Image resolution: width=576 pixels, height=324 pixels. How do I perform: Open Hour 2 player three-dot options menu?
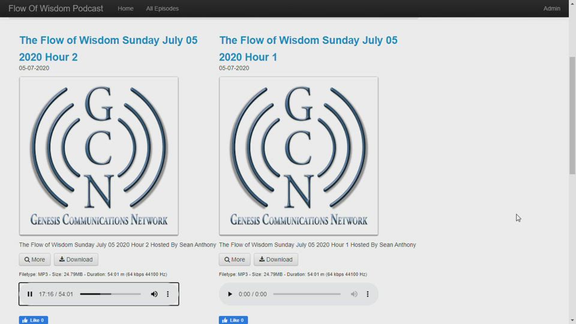(168, 294)
